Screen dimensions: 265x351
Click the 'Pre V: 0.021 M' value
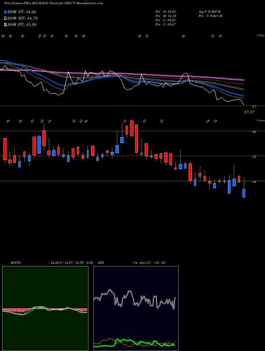210,16
